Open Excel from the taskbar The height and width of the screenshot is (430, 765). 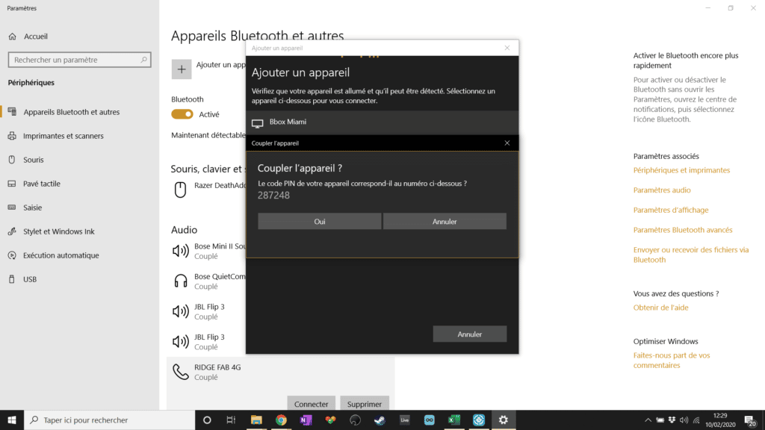coord(453,420)
